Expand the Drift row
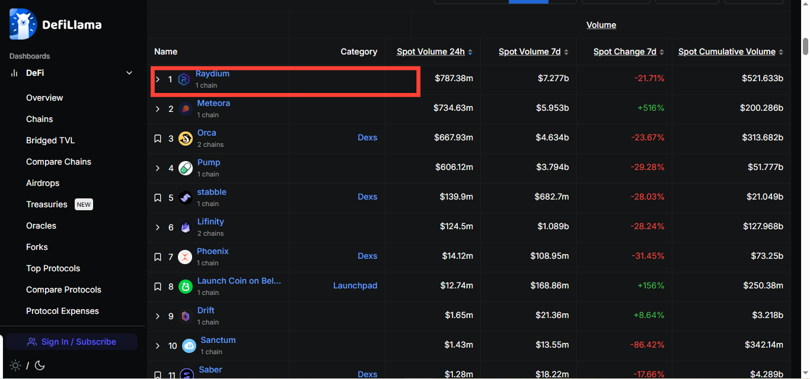Viewport: 810px width, 379px height. 158,316
